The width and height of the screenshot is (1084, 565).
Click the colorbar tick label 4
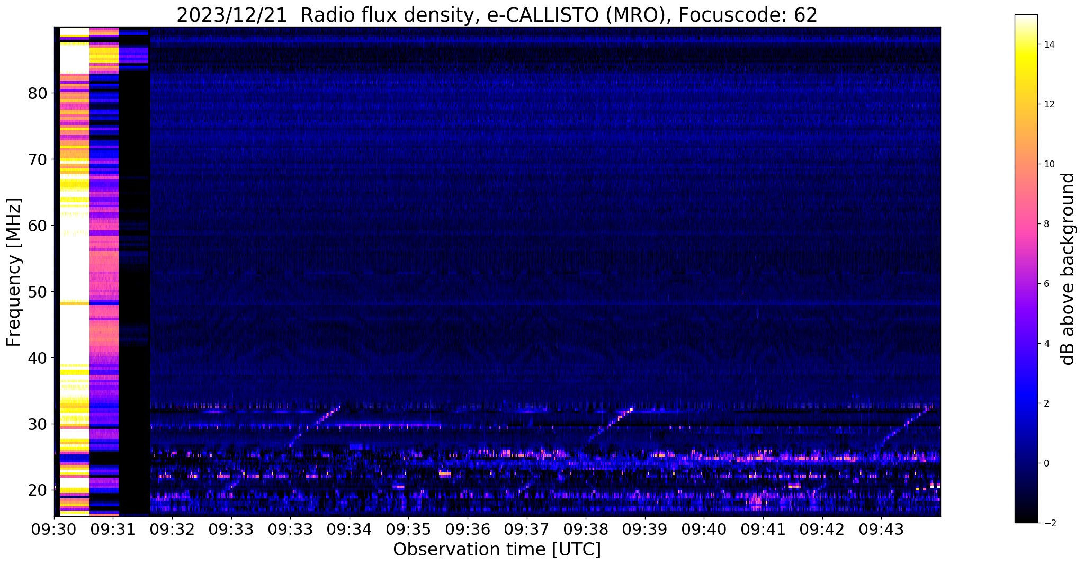(x=1046, y=344)
